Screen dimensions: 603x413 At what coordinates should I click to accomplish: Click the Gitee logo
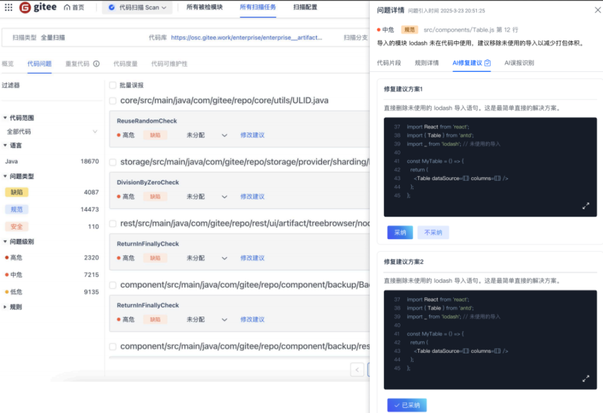38,8
